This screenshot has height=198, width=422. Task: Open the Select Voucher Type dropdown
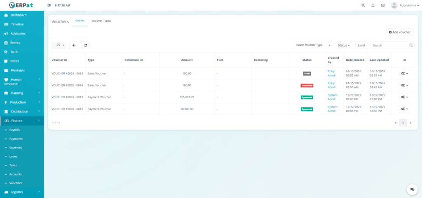coord(310,45)
